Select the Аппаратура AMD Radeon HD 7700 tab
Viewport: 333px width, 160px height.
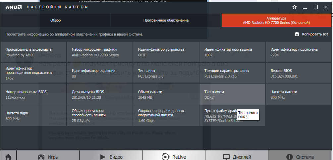(277, 20)
